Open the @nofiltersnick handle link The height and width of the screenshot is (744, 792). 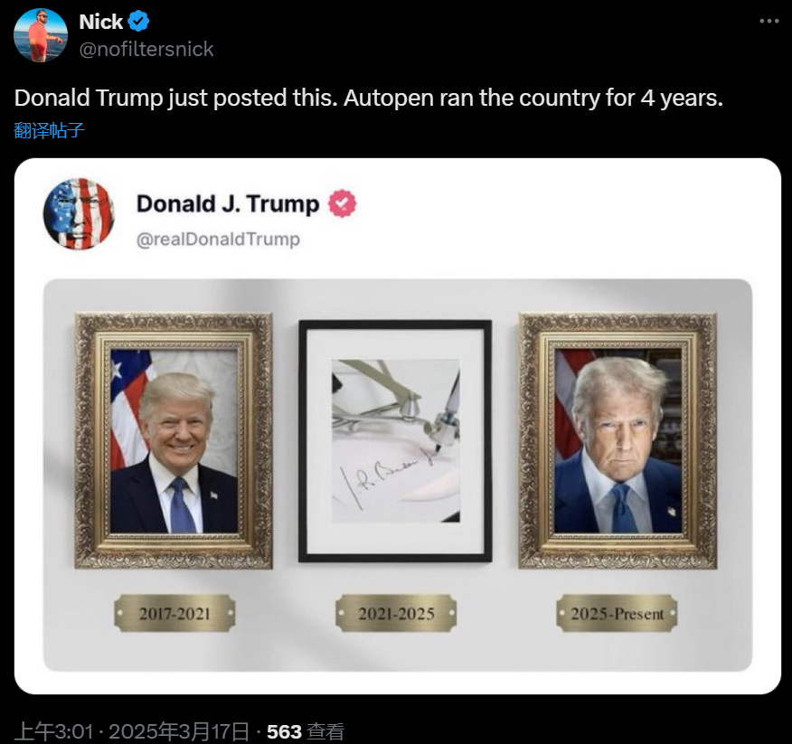146,50
